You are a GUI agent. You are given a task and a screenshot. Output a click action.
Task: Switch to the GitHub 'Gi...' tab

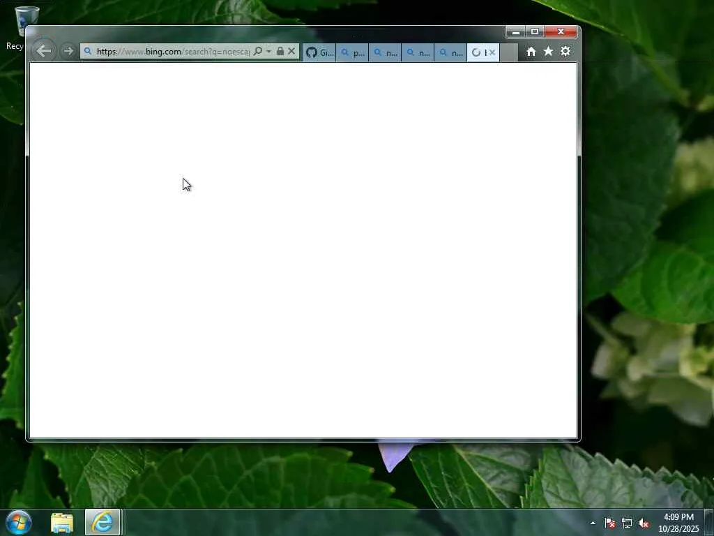click(x=319, y=52)
